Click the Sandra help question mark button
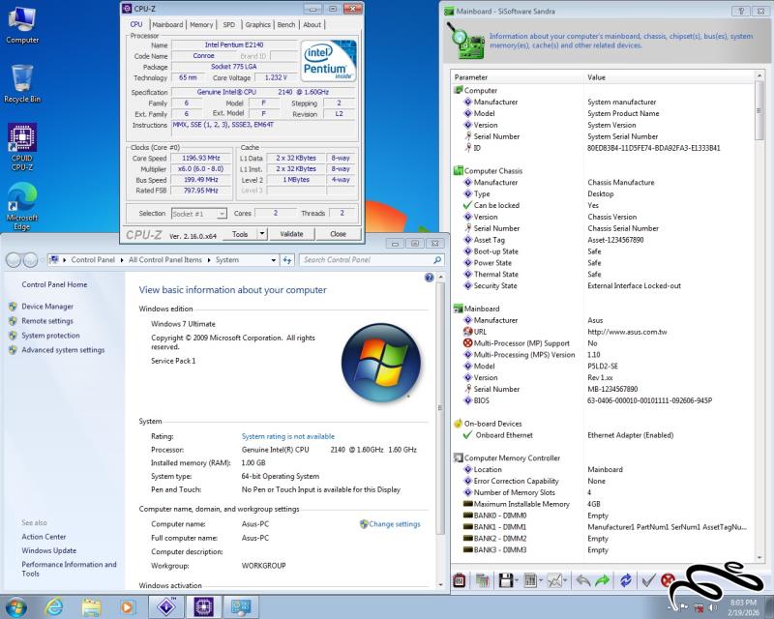Viewport: 774px width, 619px height. click(739, 11)
